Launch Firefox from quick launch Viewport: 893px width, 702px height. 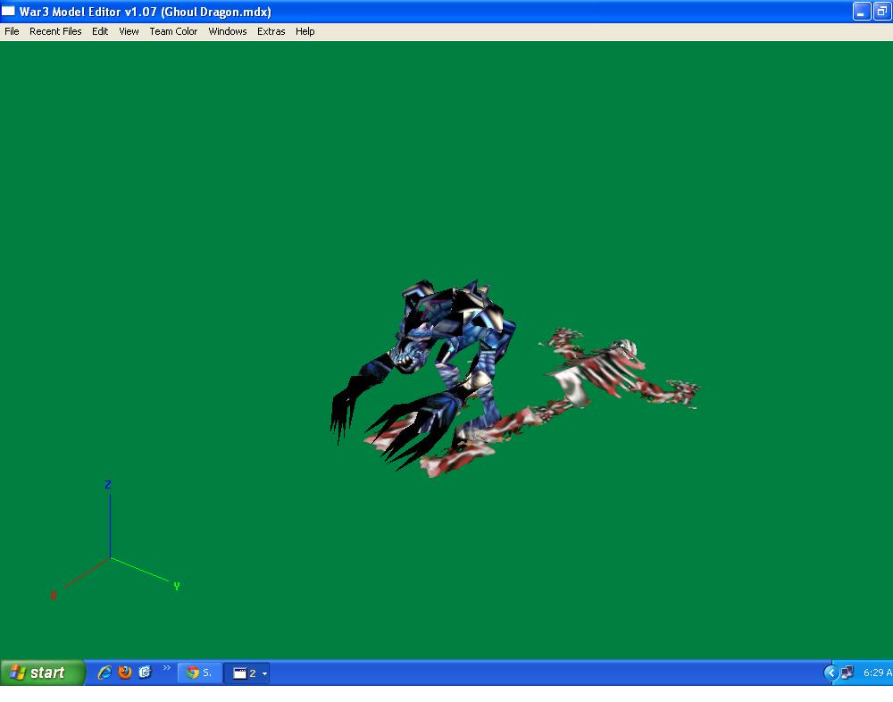click(125, 673)
